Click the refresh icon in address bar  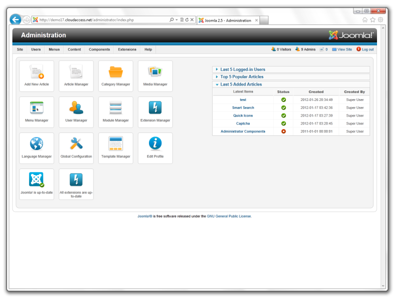coord(187,19)
